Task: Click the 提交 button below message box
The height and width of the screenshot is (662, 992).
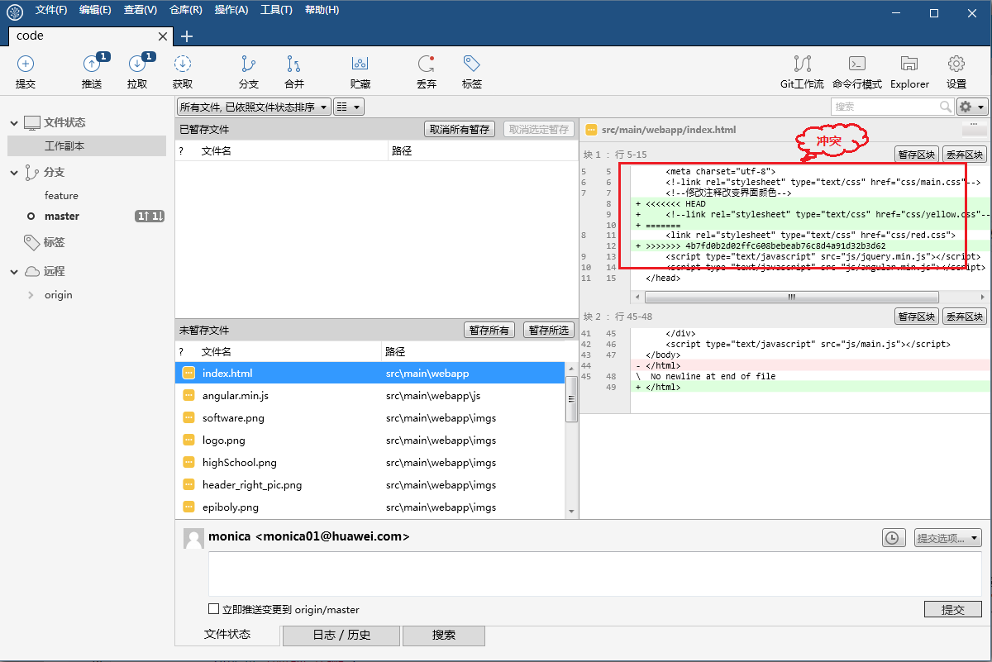Action: coord(953,609)
